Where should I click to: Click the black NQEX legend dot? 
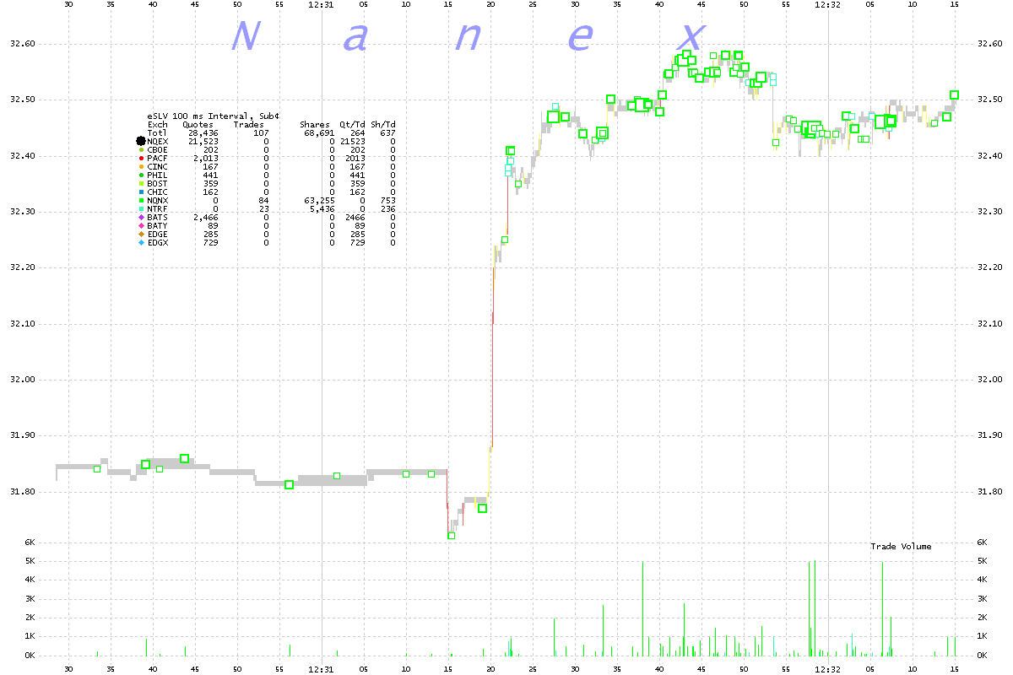(x=142, y=142)
